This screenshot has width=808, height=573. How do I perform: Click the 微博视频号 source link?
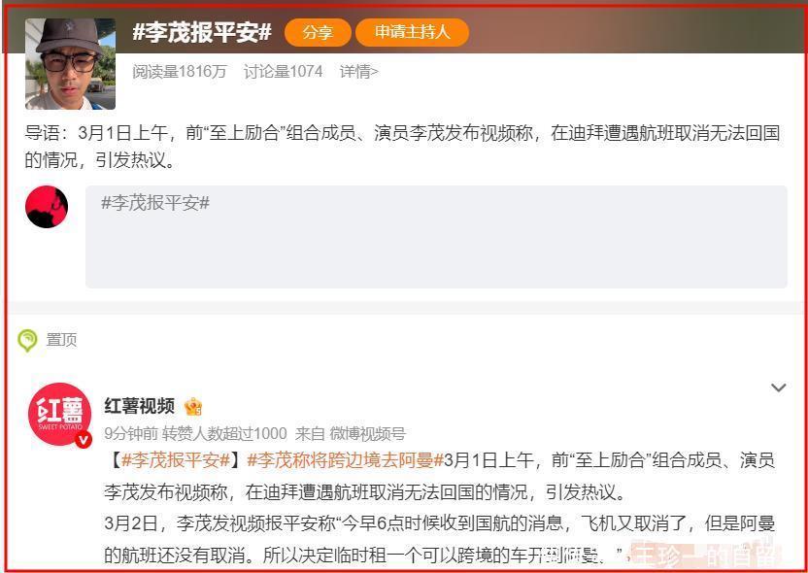(x=367, y=434)
